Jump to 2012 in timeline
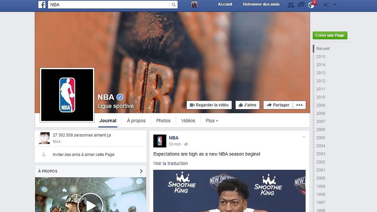This screenshot has height=212, width=377. [321, 81]
